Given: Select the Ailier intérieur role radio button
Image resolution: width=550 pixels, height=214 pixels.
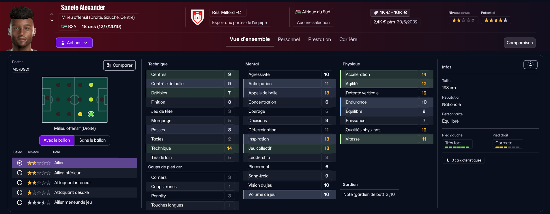Looking at the screenshot, I should 20,173.
